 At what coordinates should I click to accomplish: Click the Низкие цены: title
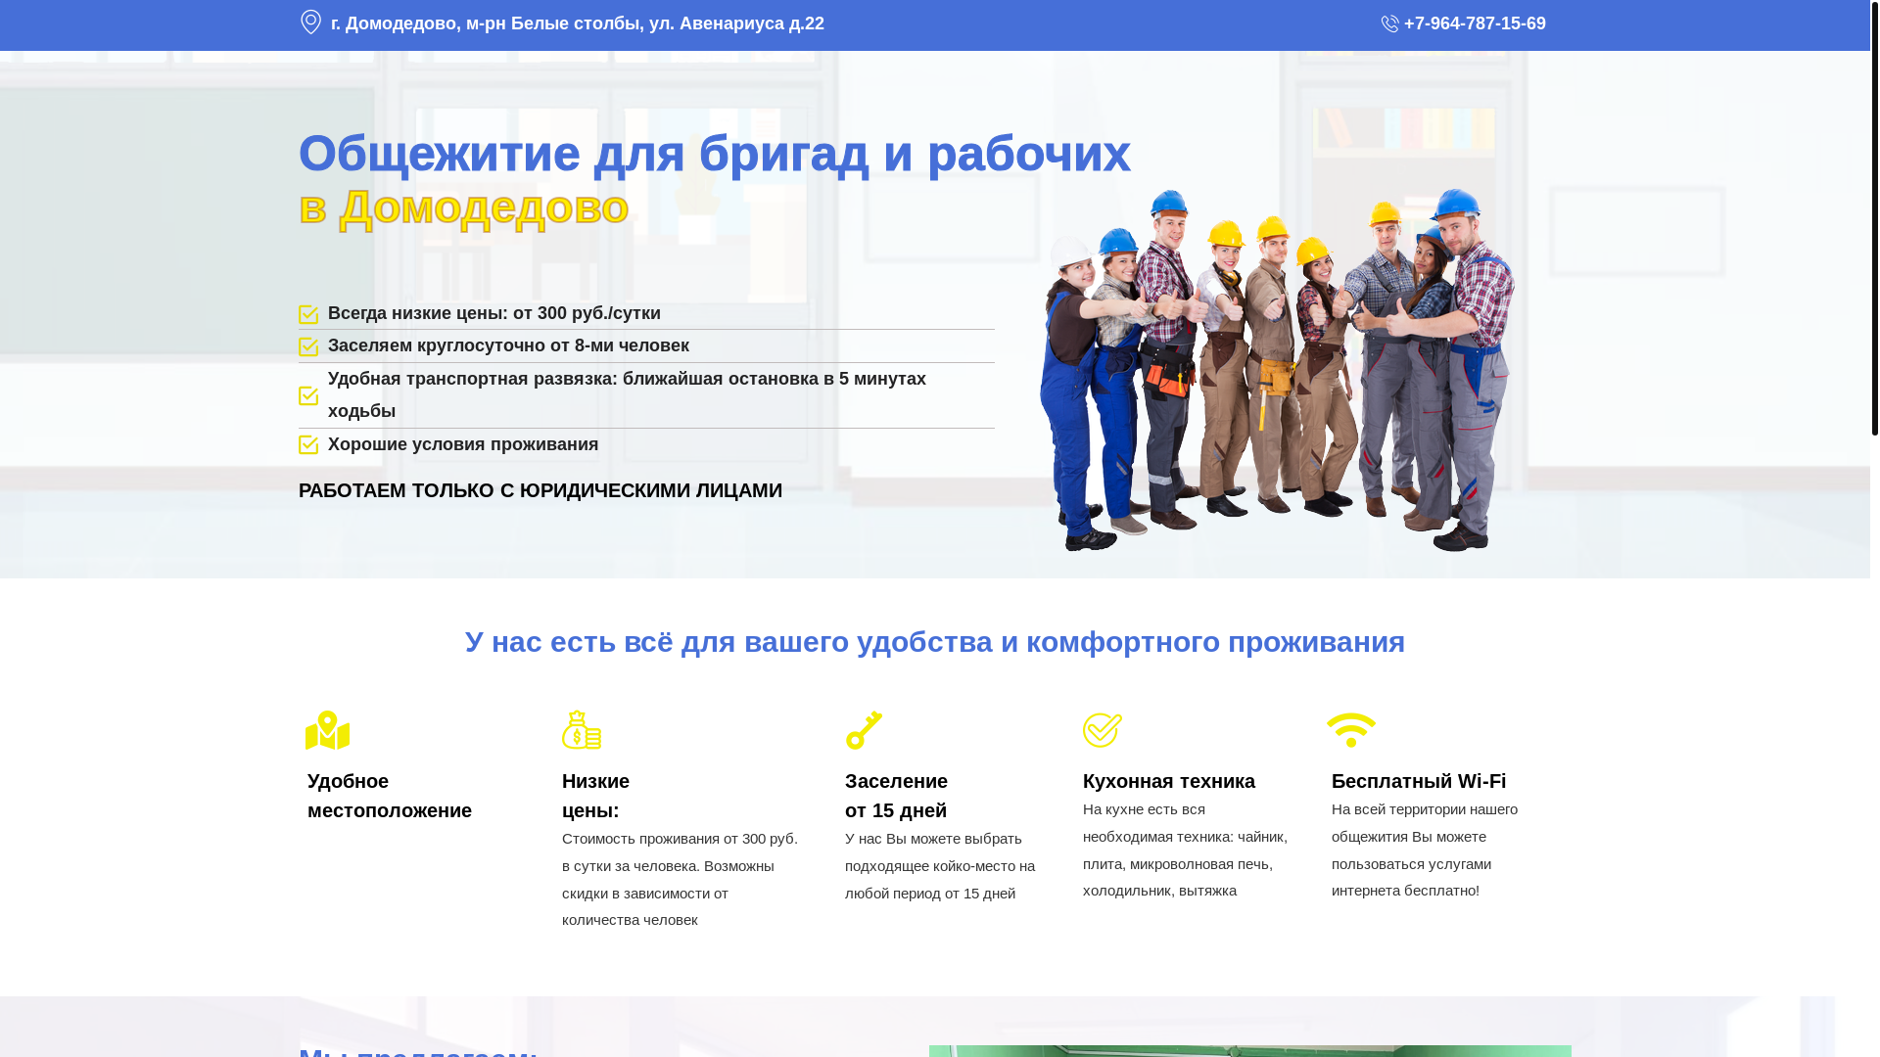pyautogui.click(x=595, y=796)
